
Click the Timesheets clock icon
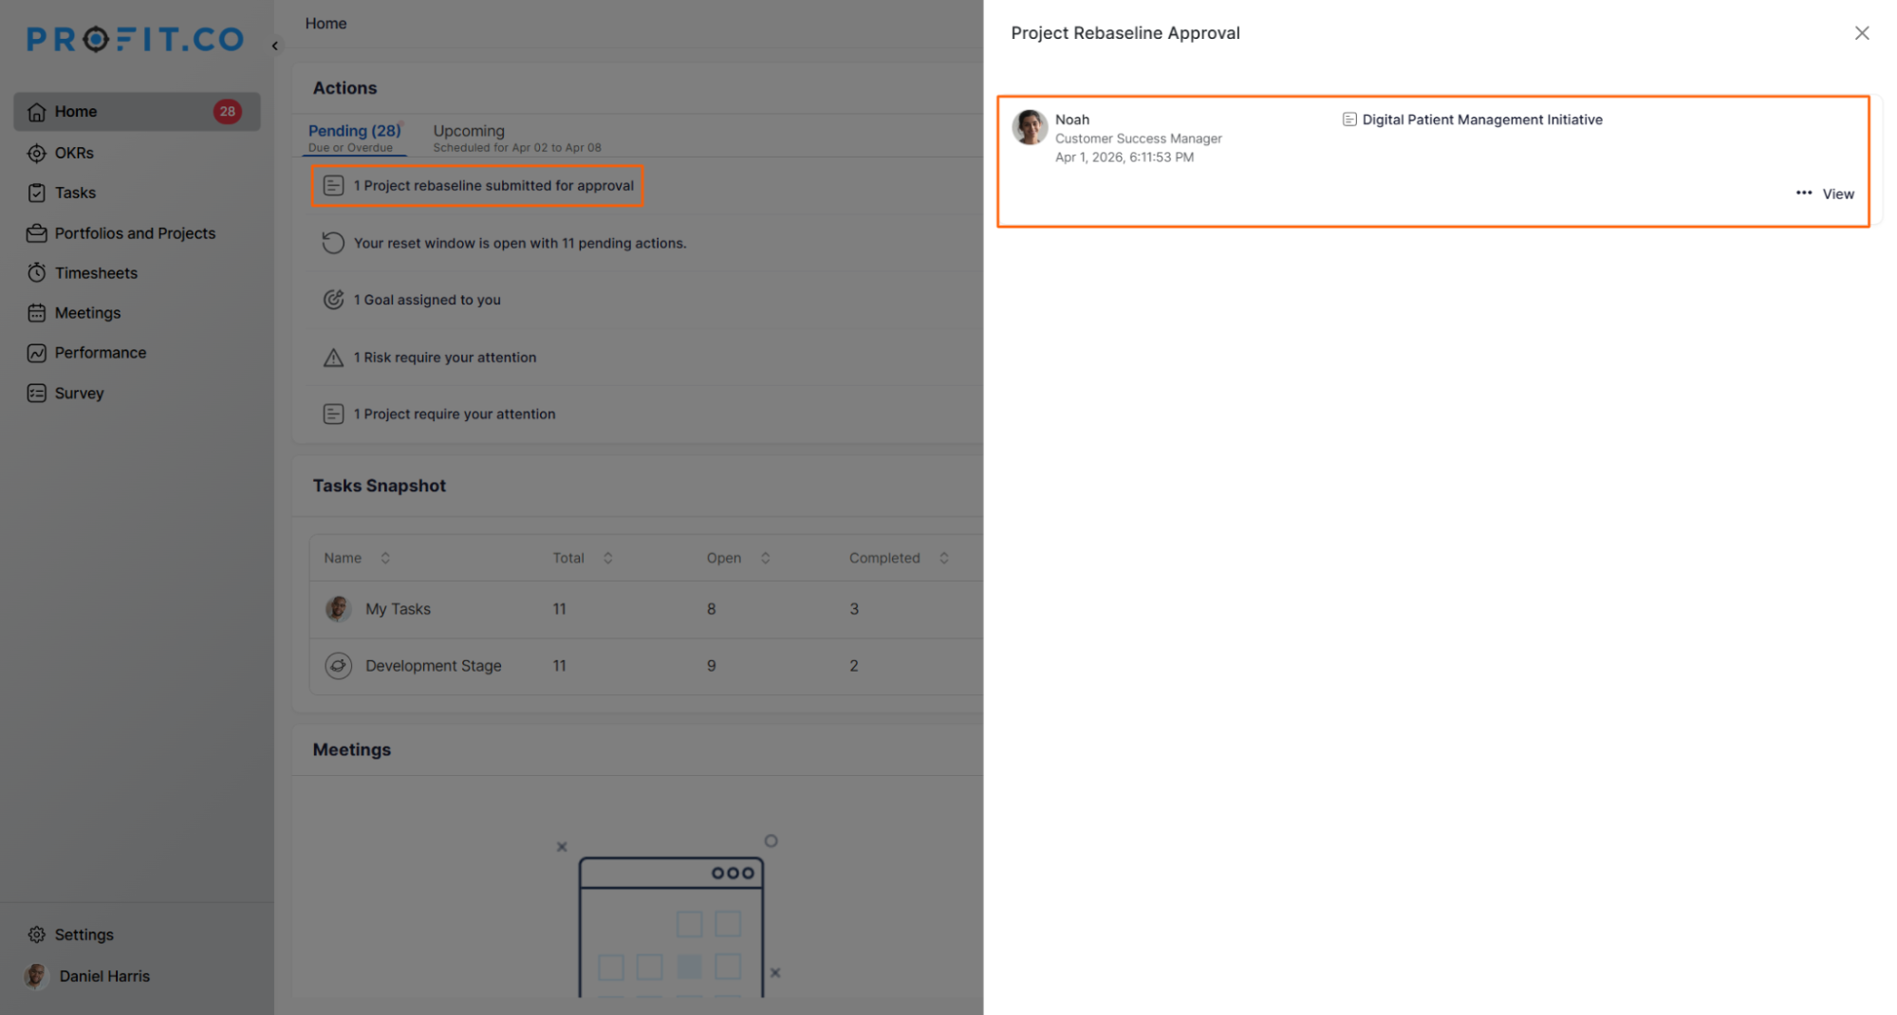[36, 273]
